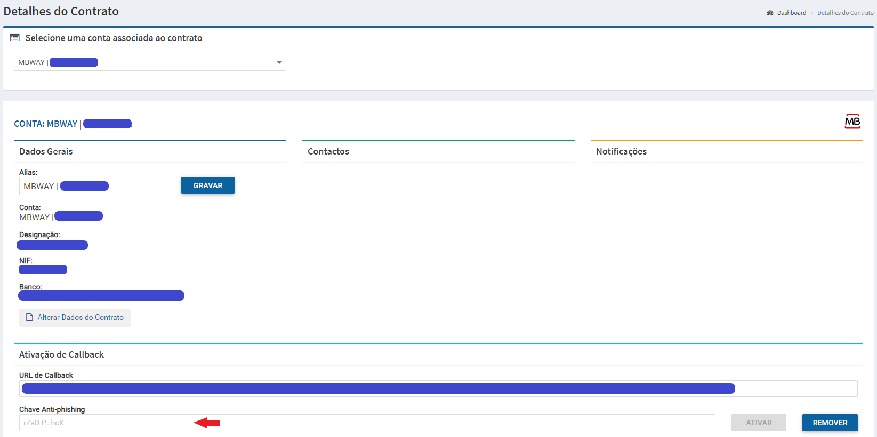This screenshot has height=437, width=877.
Task: Click the 'Conta:' label
Action: pyautogui.click(x=30, y=207)
